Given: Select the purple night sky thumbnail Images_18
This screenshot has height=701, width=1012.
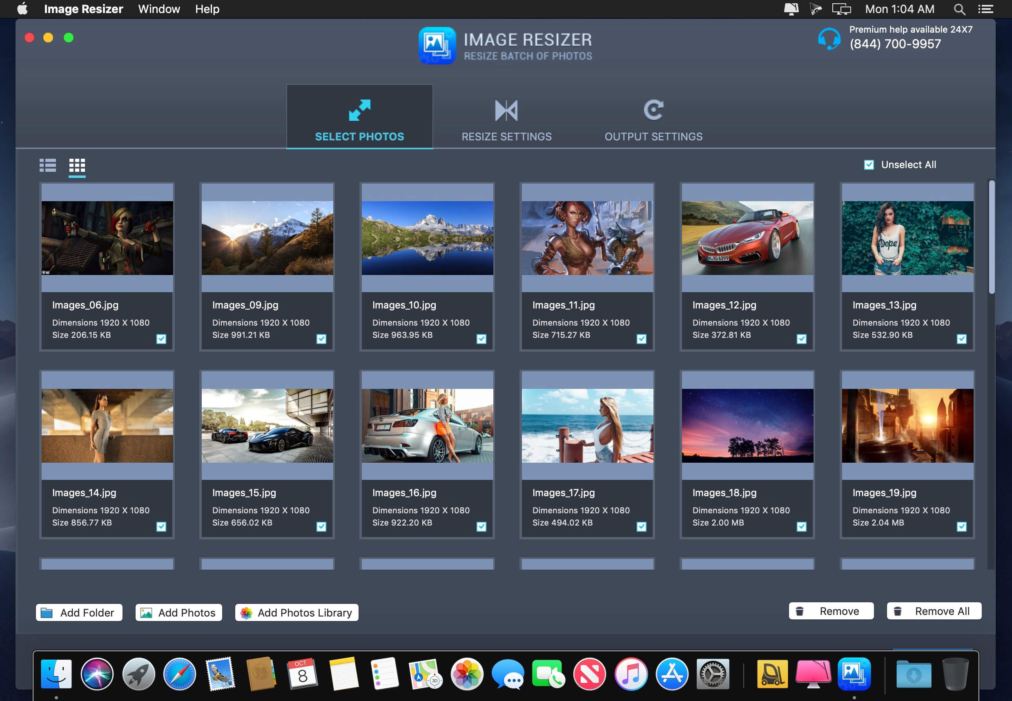Looking at the screenshot, I should tap(747, 426).
